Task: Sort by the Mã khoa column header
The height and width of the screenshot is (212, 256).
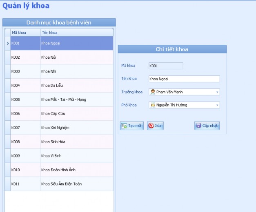Action: coord(24,33)
